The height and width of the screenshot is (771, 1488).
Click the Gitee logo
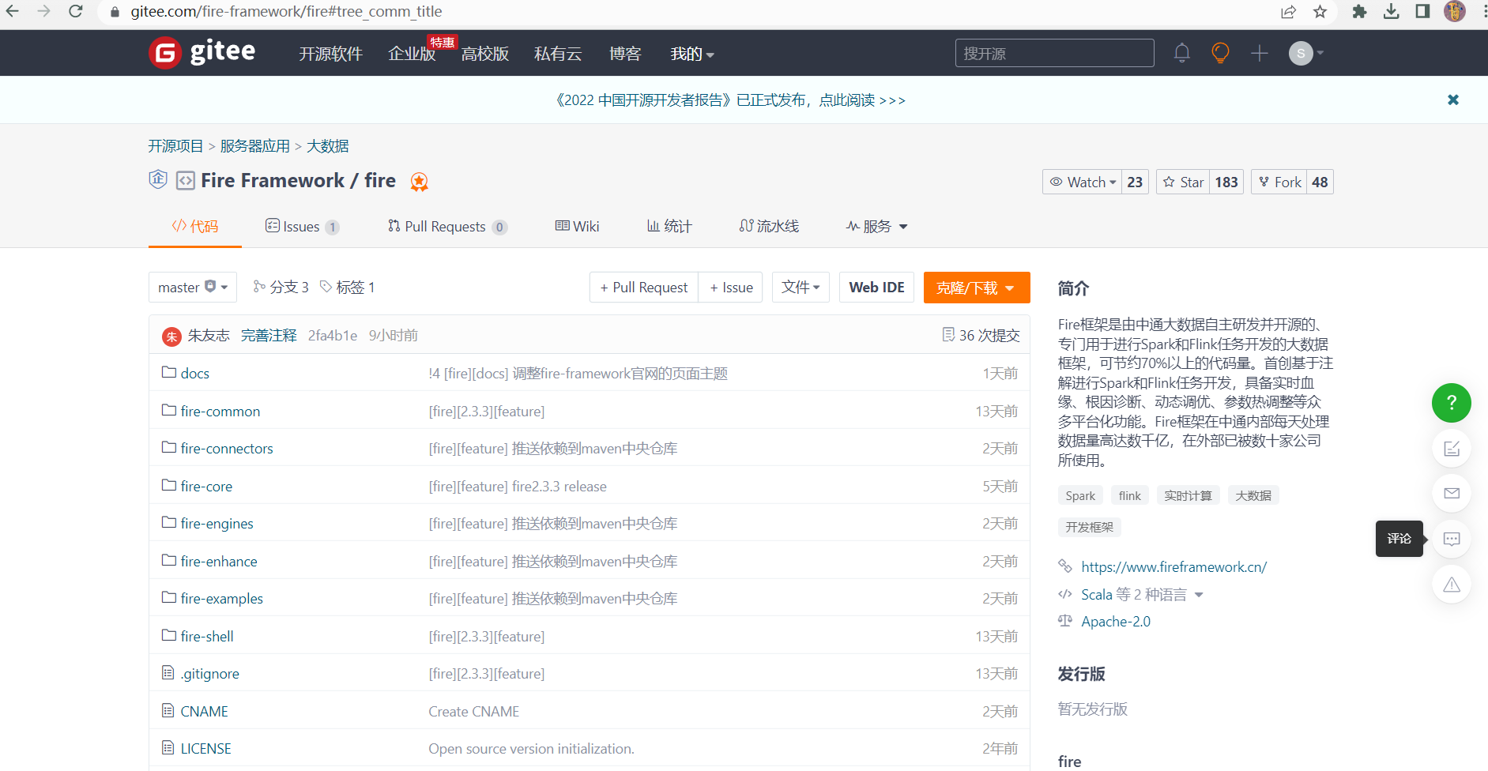(x=202, y=53)
